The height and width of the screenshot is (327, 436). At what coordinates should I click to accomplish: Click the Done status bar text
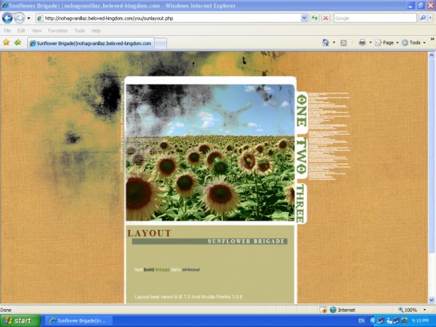click(6, 310)
